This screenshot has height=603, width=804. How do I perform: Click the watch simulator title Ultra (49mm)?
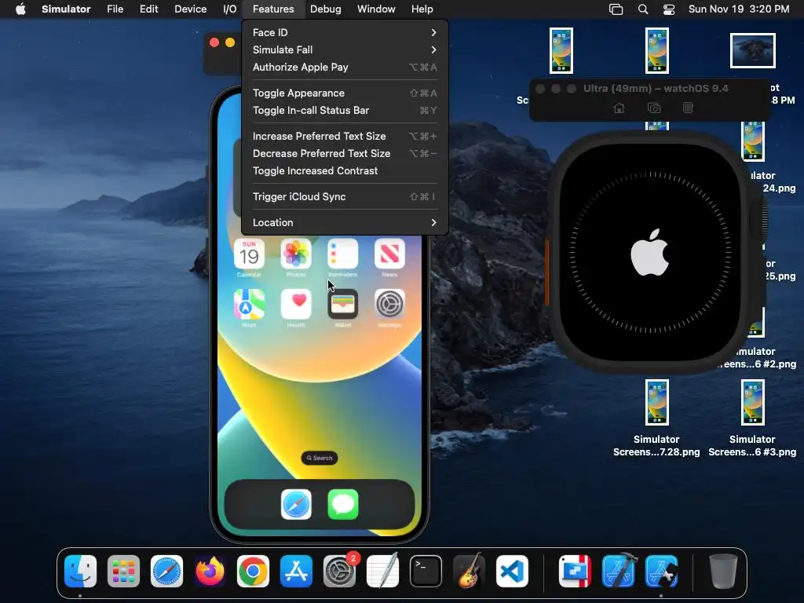click(x=656, y=88)
